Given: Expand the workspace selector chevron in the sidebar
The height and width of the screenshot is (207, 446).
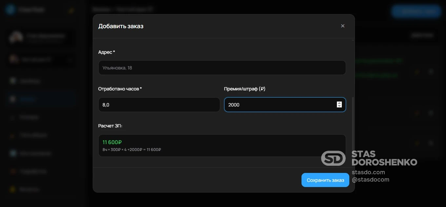Looking at the screenshot, I should click(70, 60).
